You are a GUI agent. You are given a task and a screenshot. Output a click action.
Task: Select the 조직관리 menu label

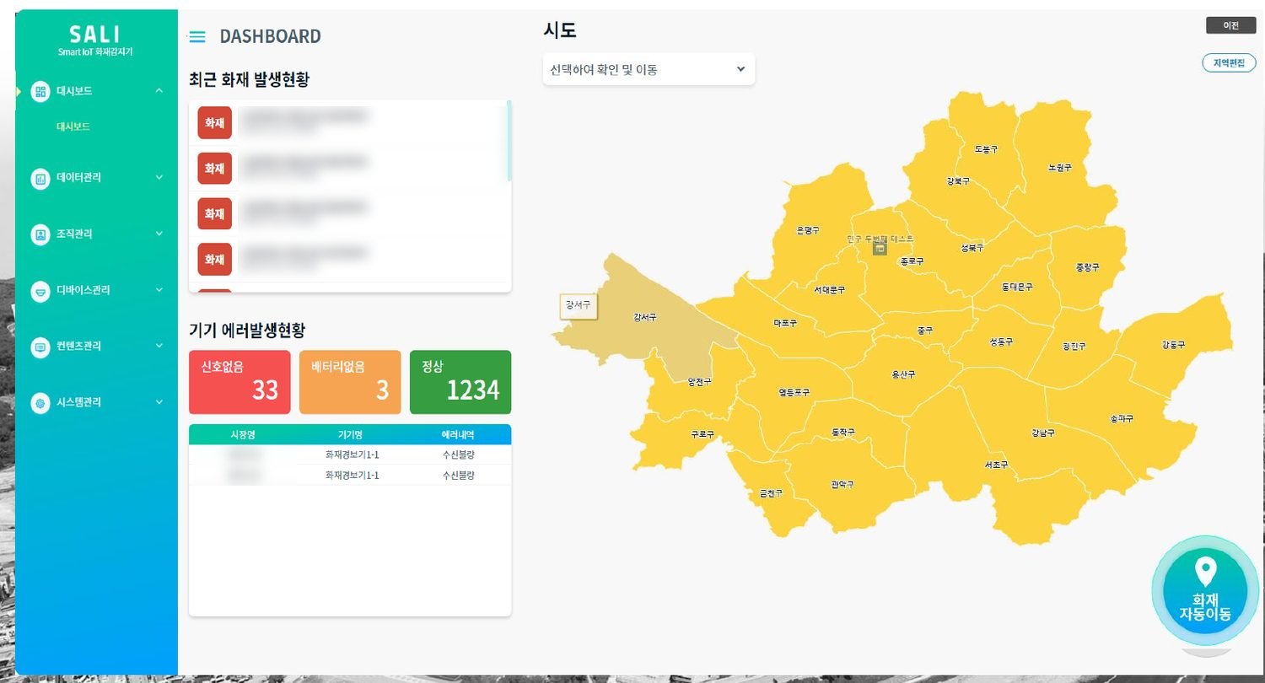point(74,234)
